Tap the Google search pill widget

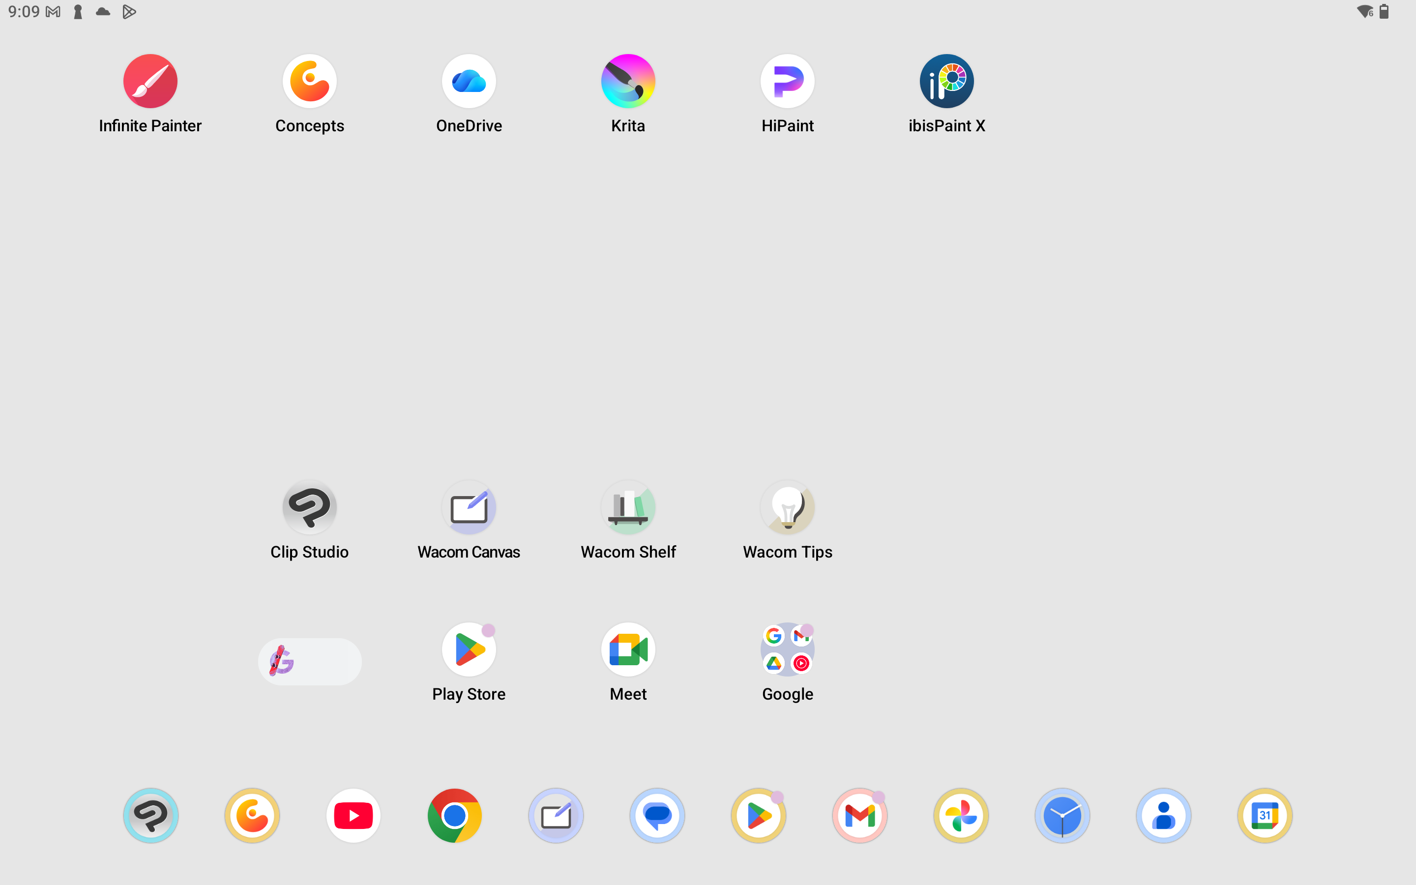pos(310,662)
